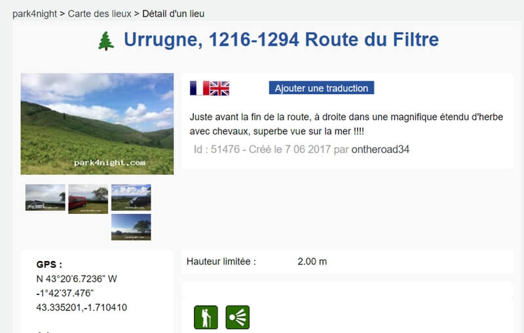
Task: Click the hiker activity icon
Action: point(206,317)
